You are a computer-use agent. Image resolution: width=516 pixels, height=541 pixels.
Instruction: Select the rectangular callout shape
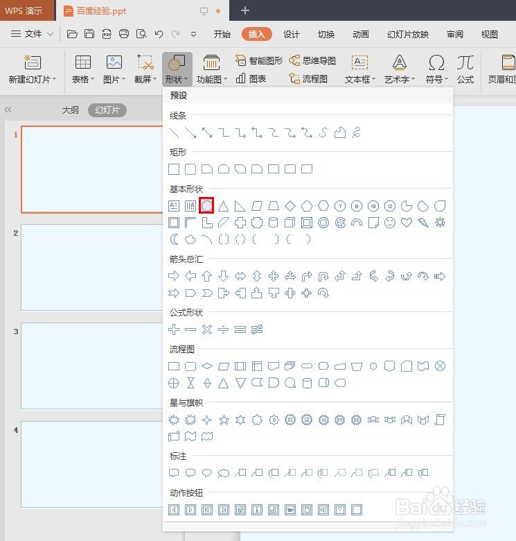coord(174,473)
